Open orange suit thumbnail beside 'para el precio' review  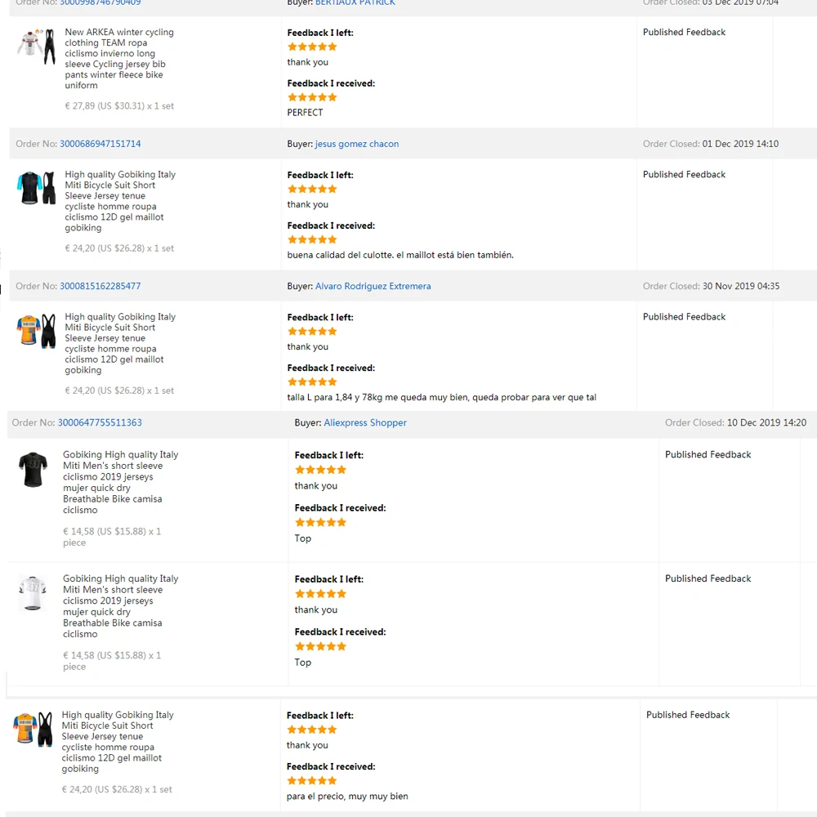(x=33, y=729)
